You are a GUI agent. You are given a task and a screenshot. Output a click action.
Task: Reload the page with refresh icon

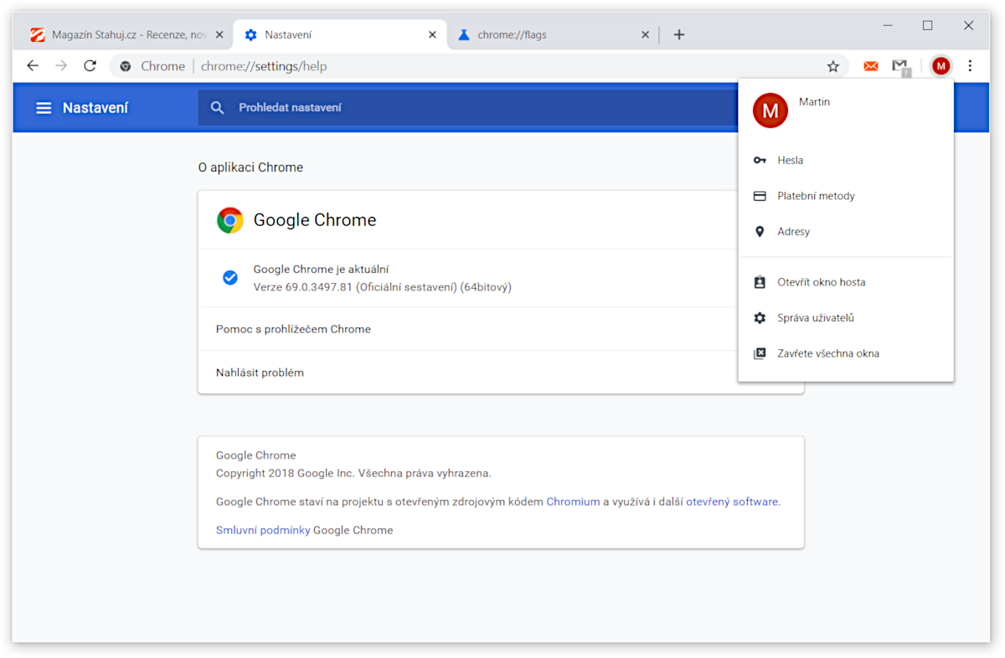coord(90,66)
